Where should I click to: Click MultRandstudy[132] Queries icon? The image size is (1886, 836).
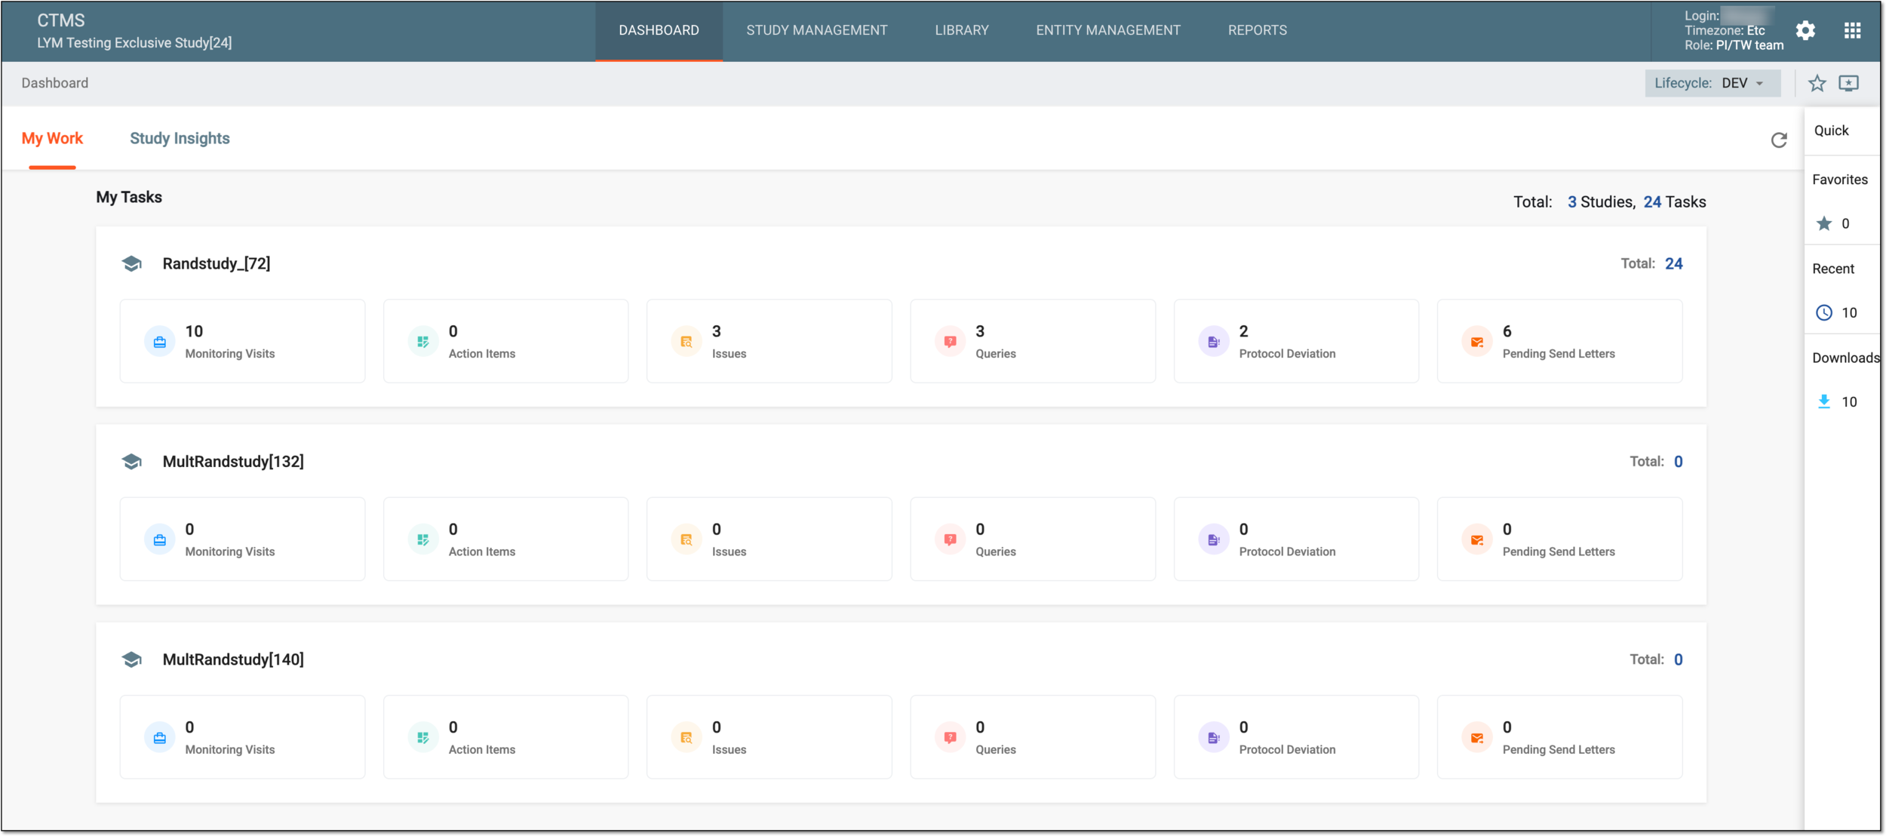(x=951, y=539)
